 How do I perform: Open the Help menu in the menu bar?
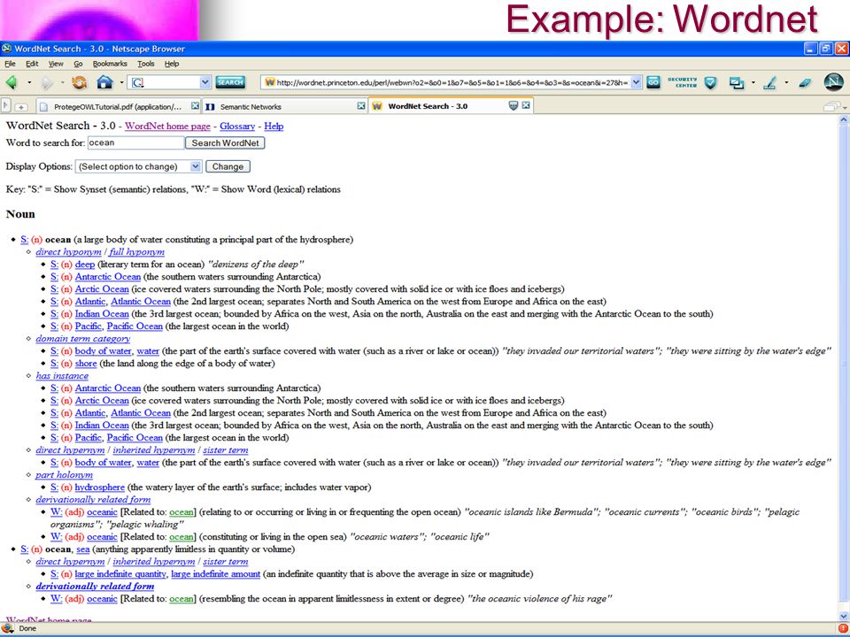171,64
